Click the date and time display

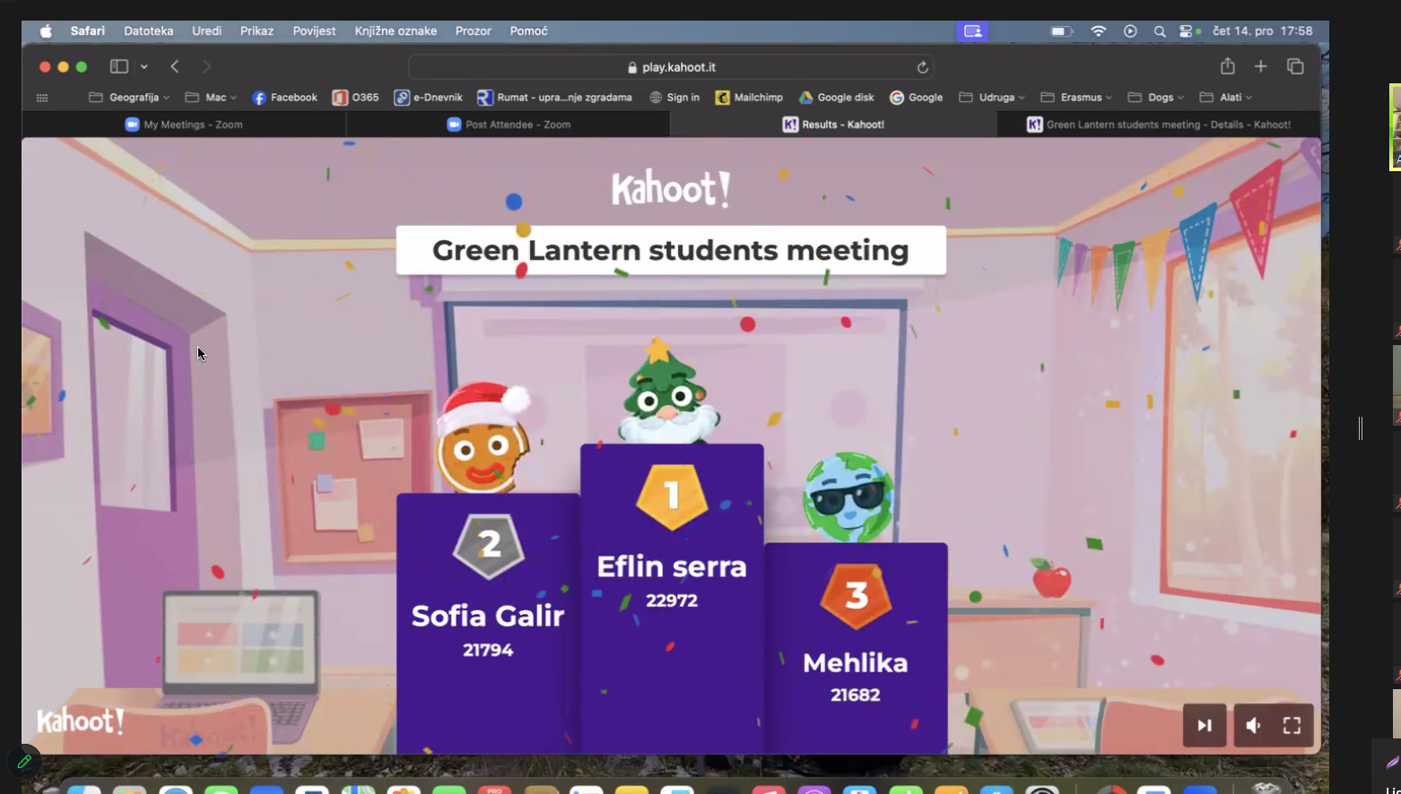tap(1262, 31)
